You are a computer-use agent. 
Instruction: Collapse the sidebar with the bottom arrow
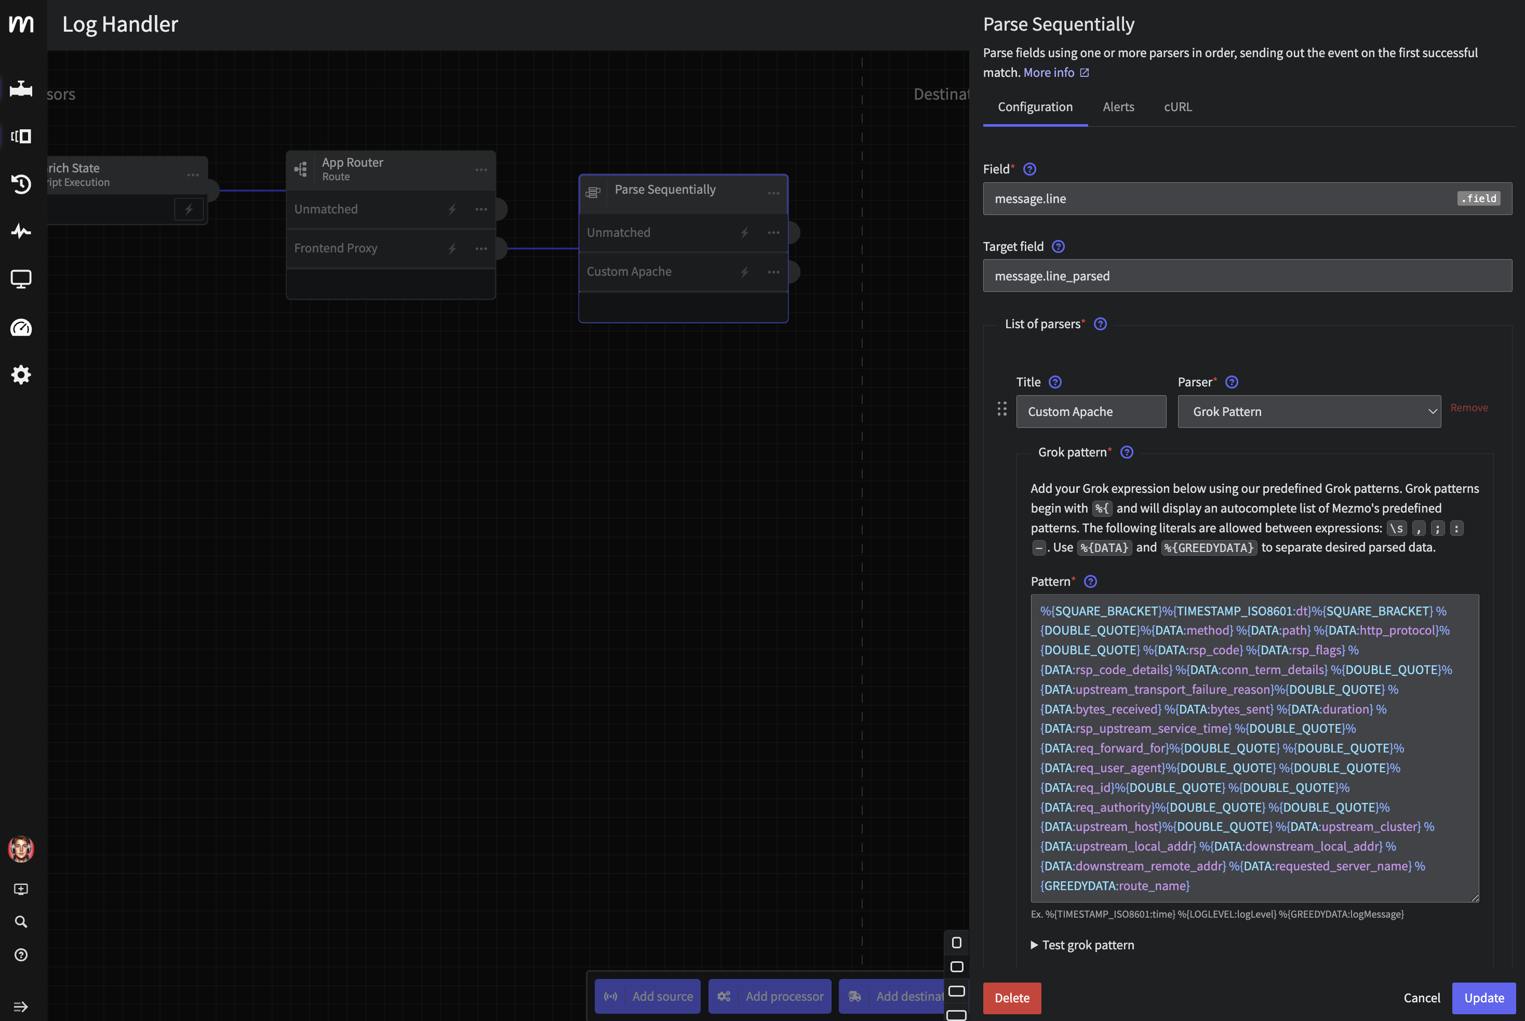[x=21, y=1001]
